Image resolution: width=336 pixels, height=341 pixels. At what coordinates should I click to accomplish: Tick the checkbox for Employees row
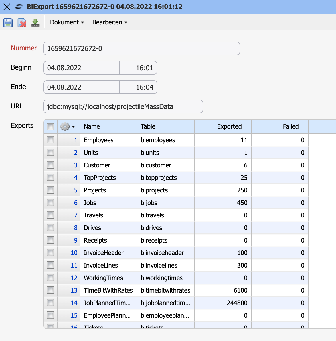pyautogui.click(x=50, y=140)
